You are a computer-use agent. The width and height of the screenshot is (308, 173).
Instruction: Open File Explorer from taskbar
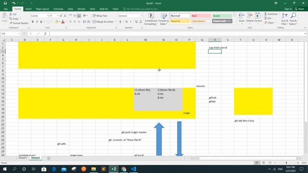point(93,169)
